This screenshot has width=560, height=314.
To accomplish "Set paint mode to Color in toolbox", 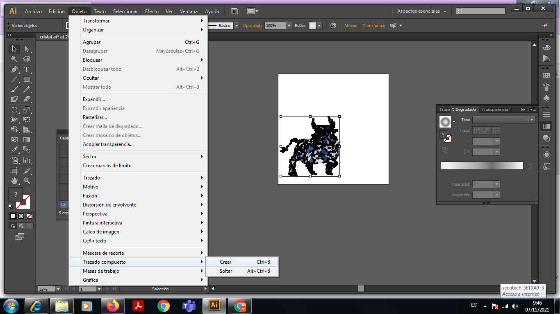I will point(13,216).
